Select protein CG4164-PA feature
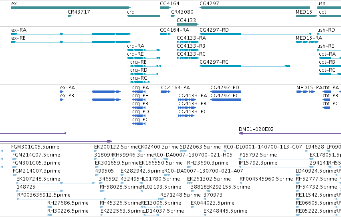This screenshot has width=341, height=217. (x=165, y=92)
